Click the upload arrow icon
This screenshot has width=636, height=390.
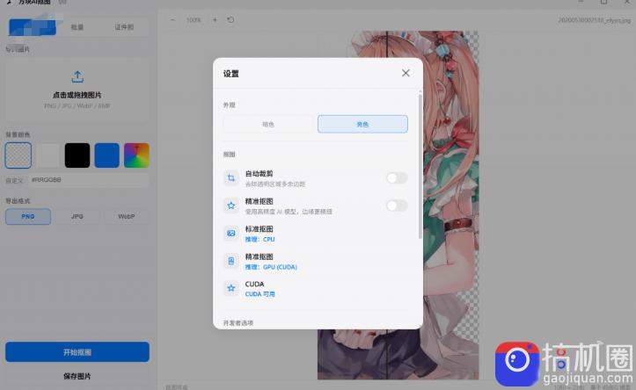pyautogui.click(x=77, y=76)
